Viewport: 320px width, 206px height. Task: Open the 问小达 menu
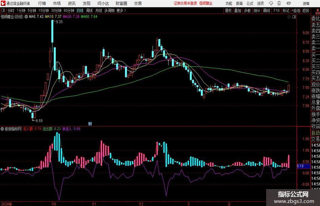pos(103,3)
